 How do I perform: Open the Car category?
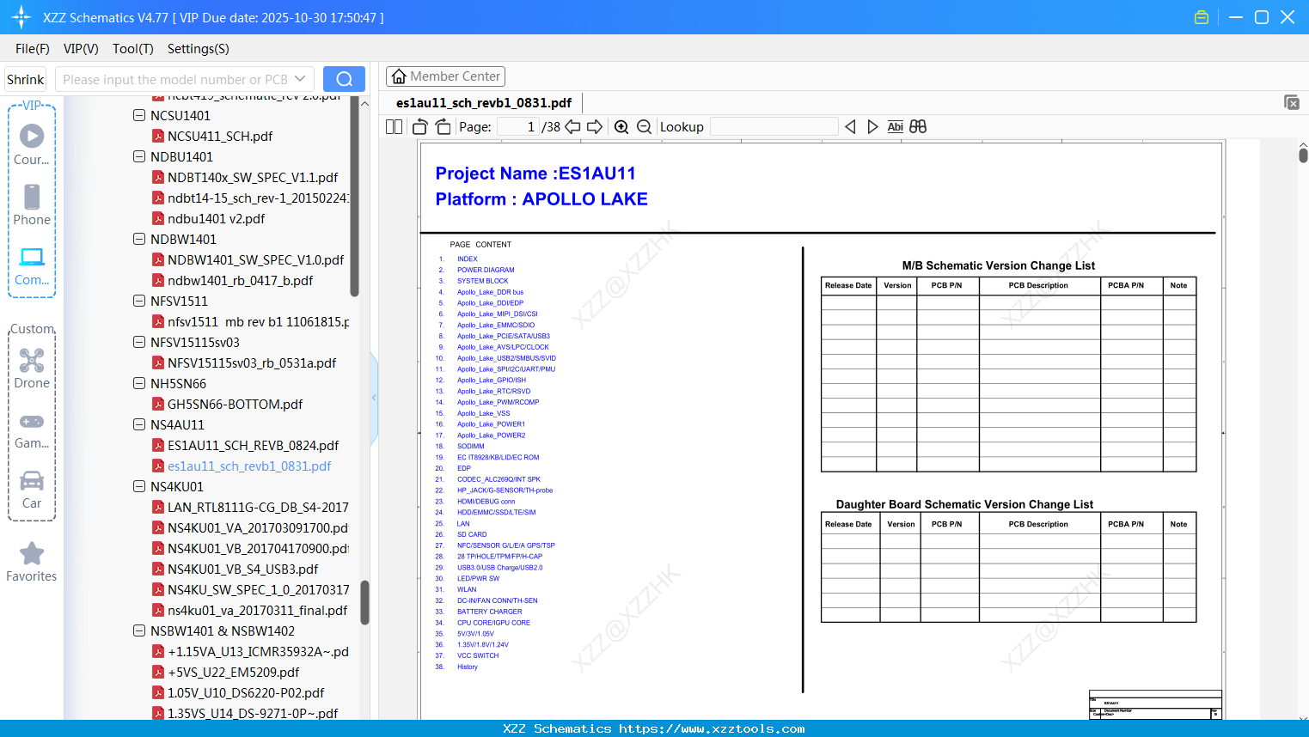point(32,489)
